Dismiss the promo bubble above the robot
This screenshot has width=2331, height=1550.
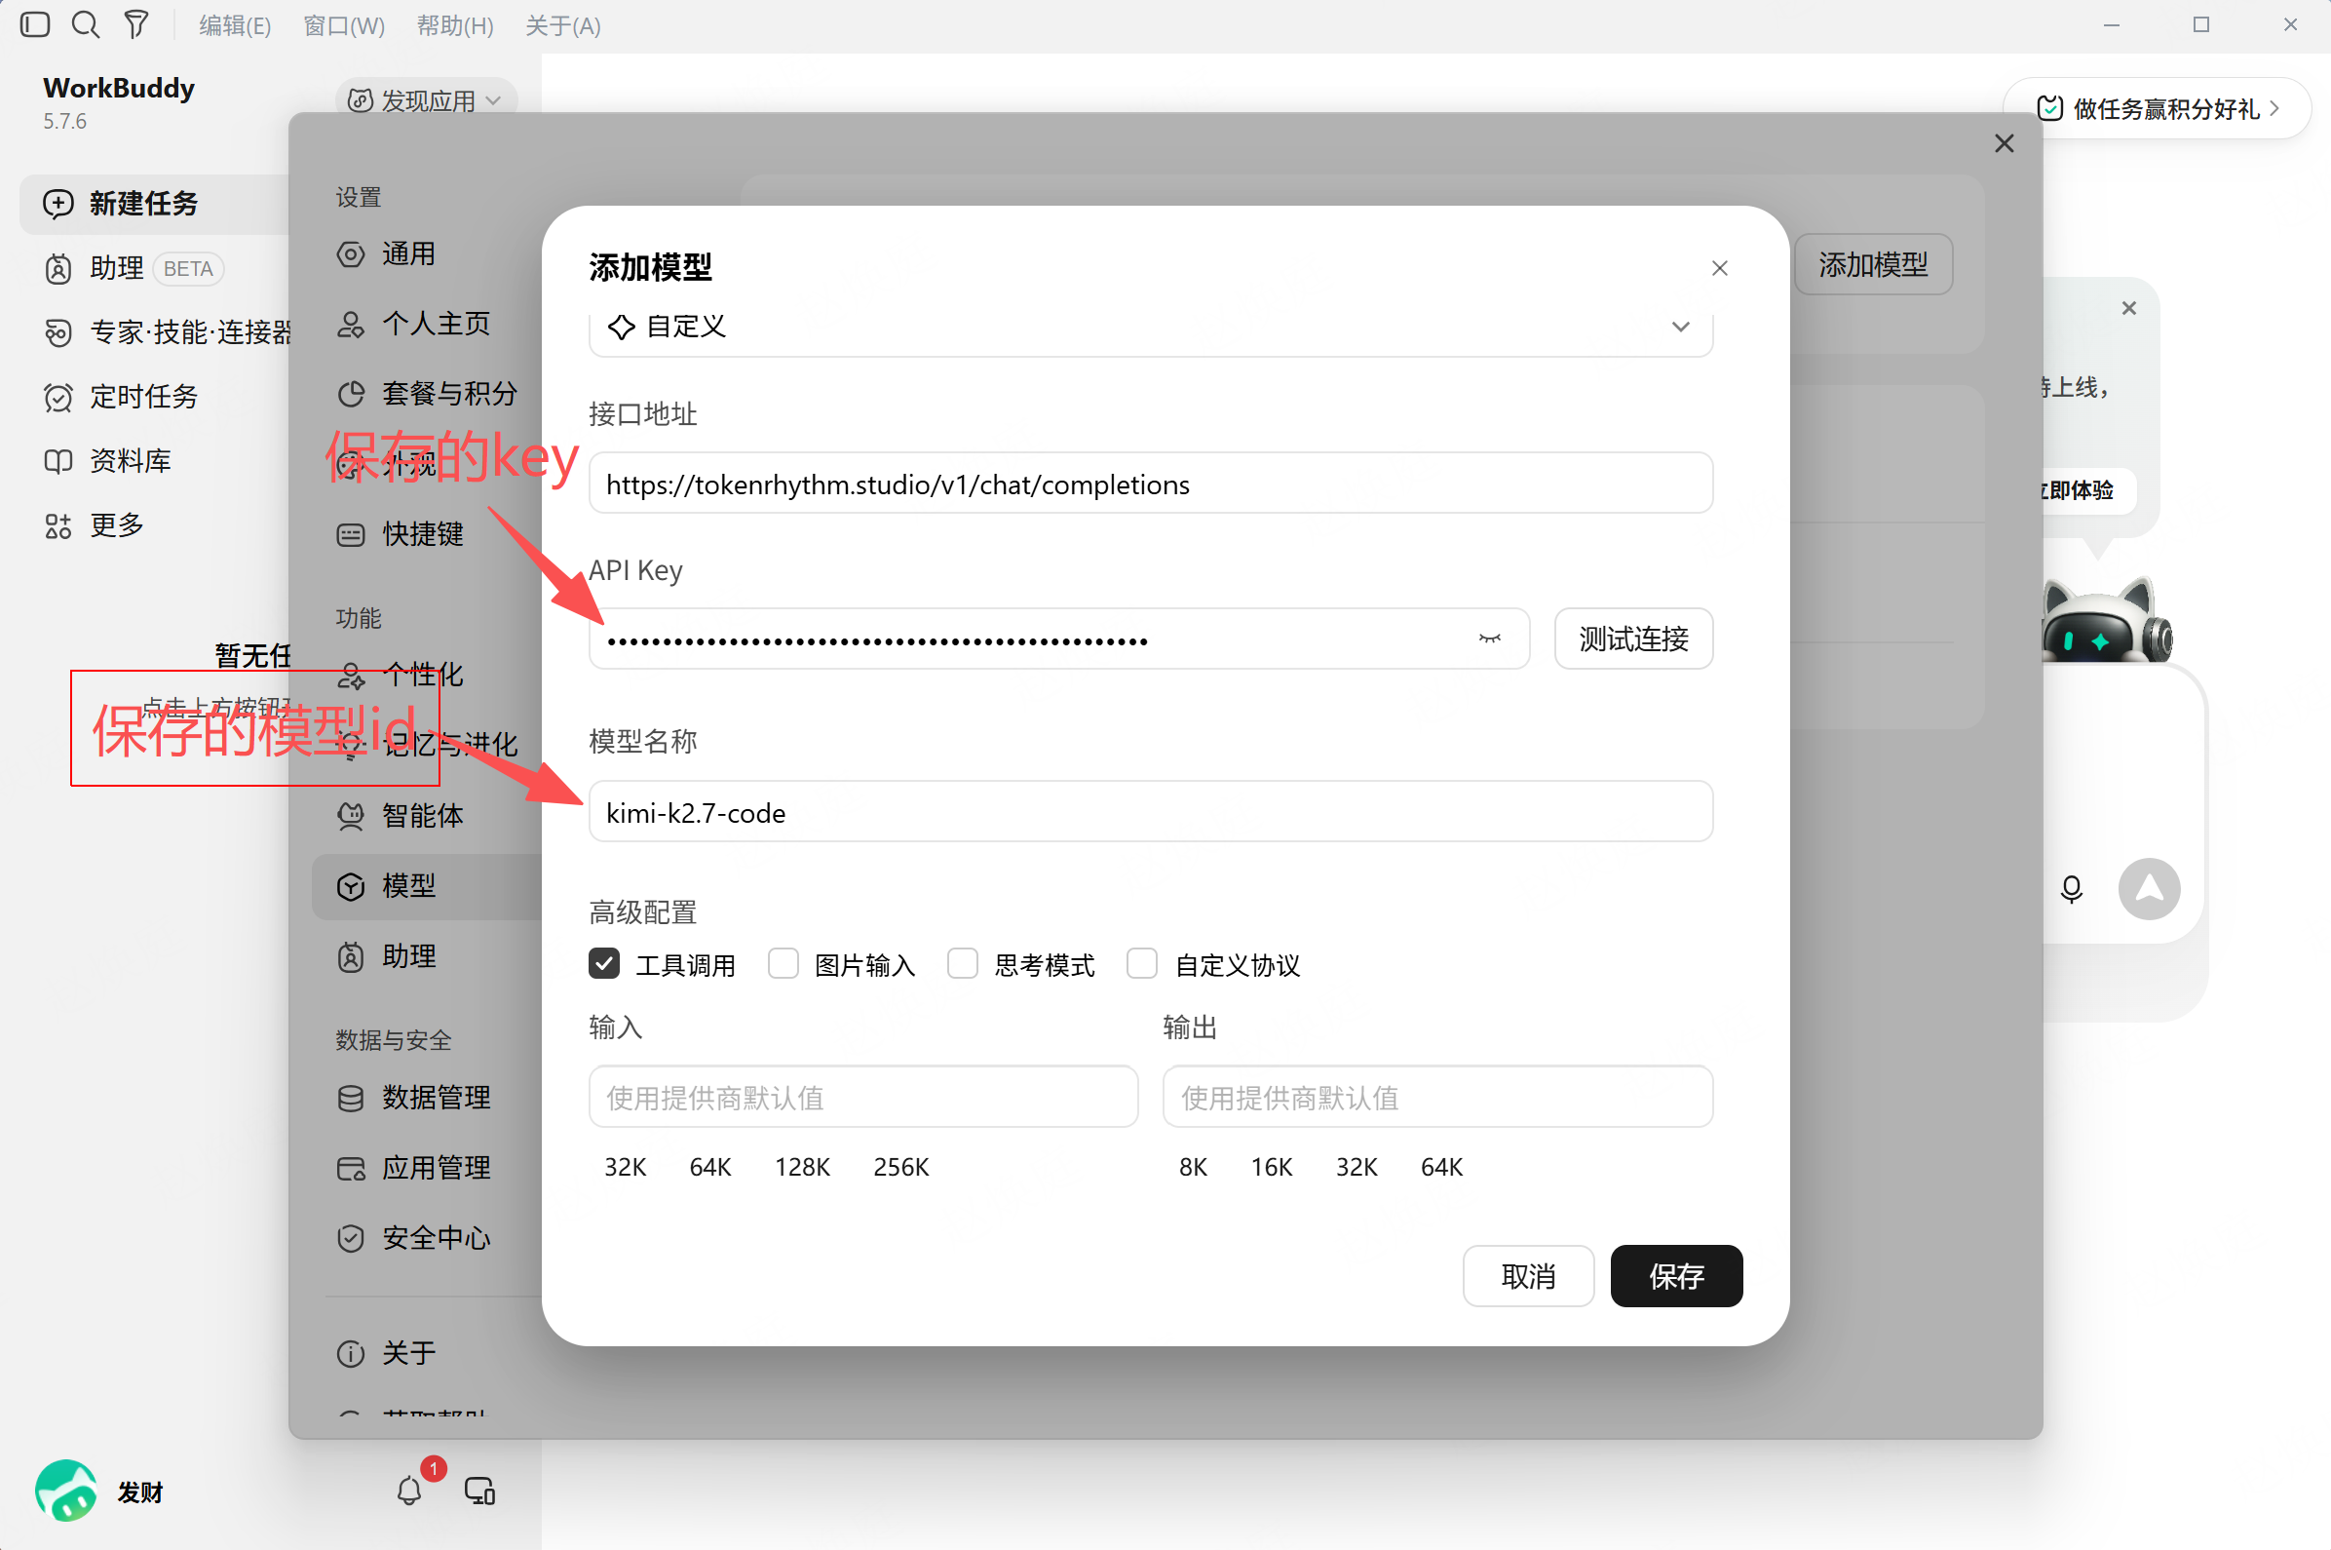pos(2128,308)
